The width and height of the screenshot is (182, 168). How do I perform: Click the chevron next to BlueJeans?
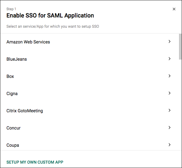tap(170, 59)
